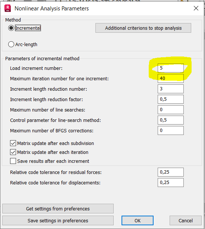The width and height of the screenshot is (205, 229).
Task: Cancel the Nonlinear Analysis Parameters dialog
Action: (x=186, y=220)
